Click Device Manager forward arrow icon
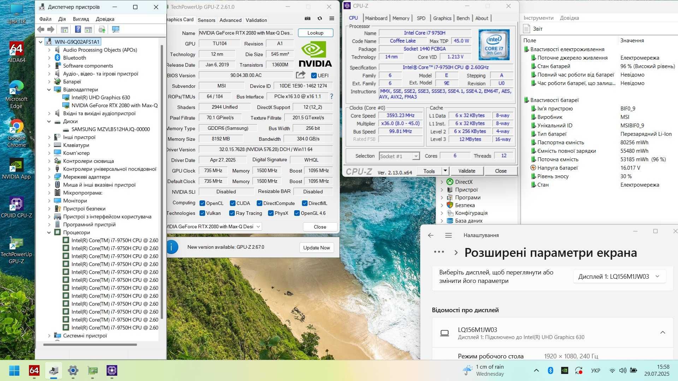The image size is (678, 381). coord(51,30)
